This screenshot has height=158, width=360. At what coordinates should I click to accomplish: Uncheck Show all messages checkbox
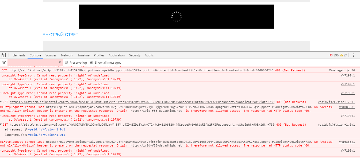click(91, 62)
